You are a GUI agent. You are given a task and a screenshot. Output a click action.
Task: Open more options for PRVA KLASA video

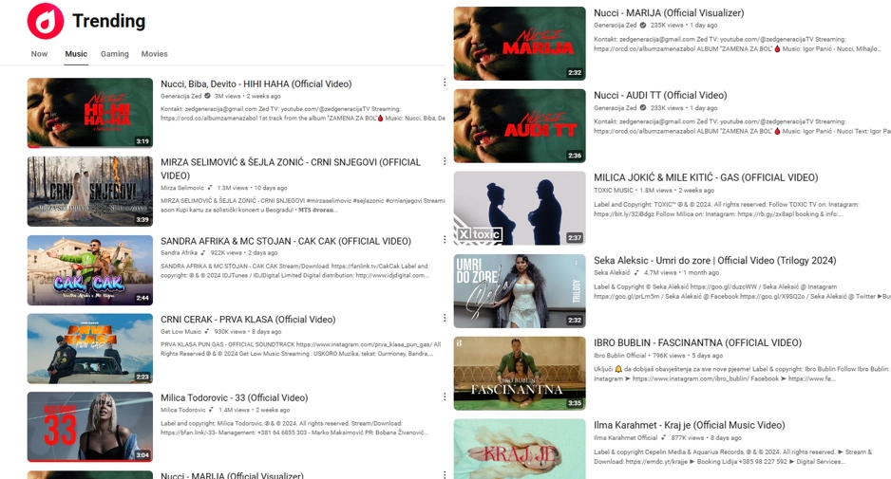click(445, 319)
